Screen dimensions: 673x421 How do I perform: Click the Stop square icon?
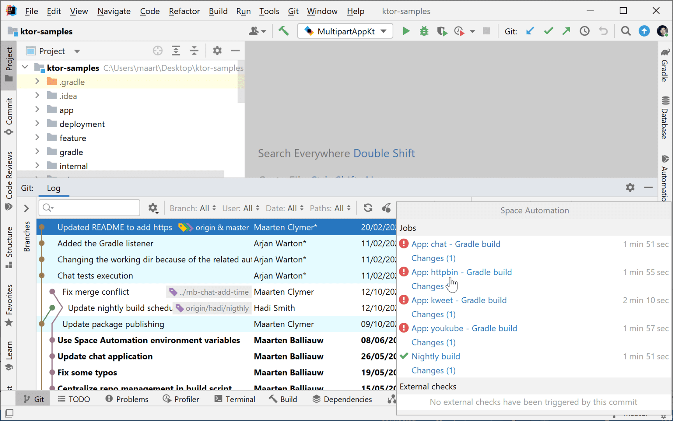486,31
